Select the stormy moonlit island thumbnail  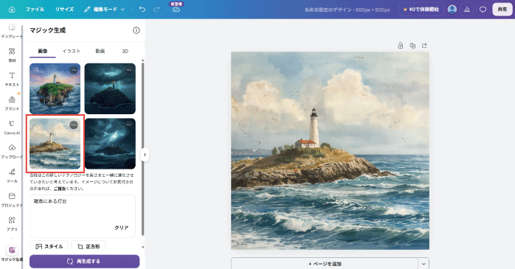(110, 144)
